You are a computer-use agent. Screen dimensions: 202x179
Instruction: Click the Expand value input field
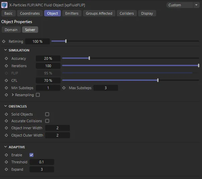click(x=42, y=169)
